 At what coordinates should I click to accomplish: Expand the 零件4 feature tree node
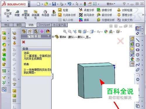pos(53,37)
